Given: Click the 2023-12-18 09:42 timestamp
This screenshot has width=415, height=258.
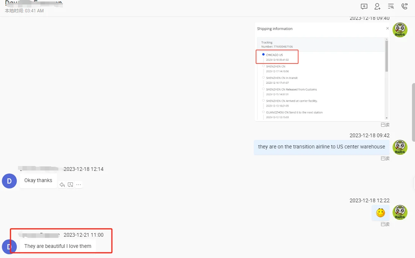Looking at the screenshot, I should (369, 136).
